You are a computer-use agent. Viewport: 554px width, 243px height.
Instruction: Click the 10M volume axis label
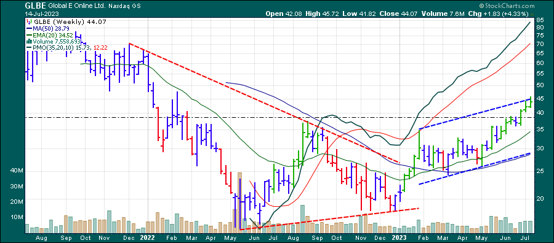[17, 217]
